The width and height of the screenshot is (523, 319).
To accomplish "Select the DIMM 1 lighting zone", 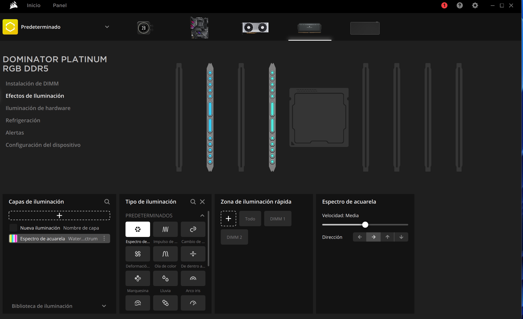I will click(278, 219).
